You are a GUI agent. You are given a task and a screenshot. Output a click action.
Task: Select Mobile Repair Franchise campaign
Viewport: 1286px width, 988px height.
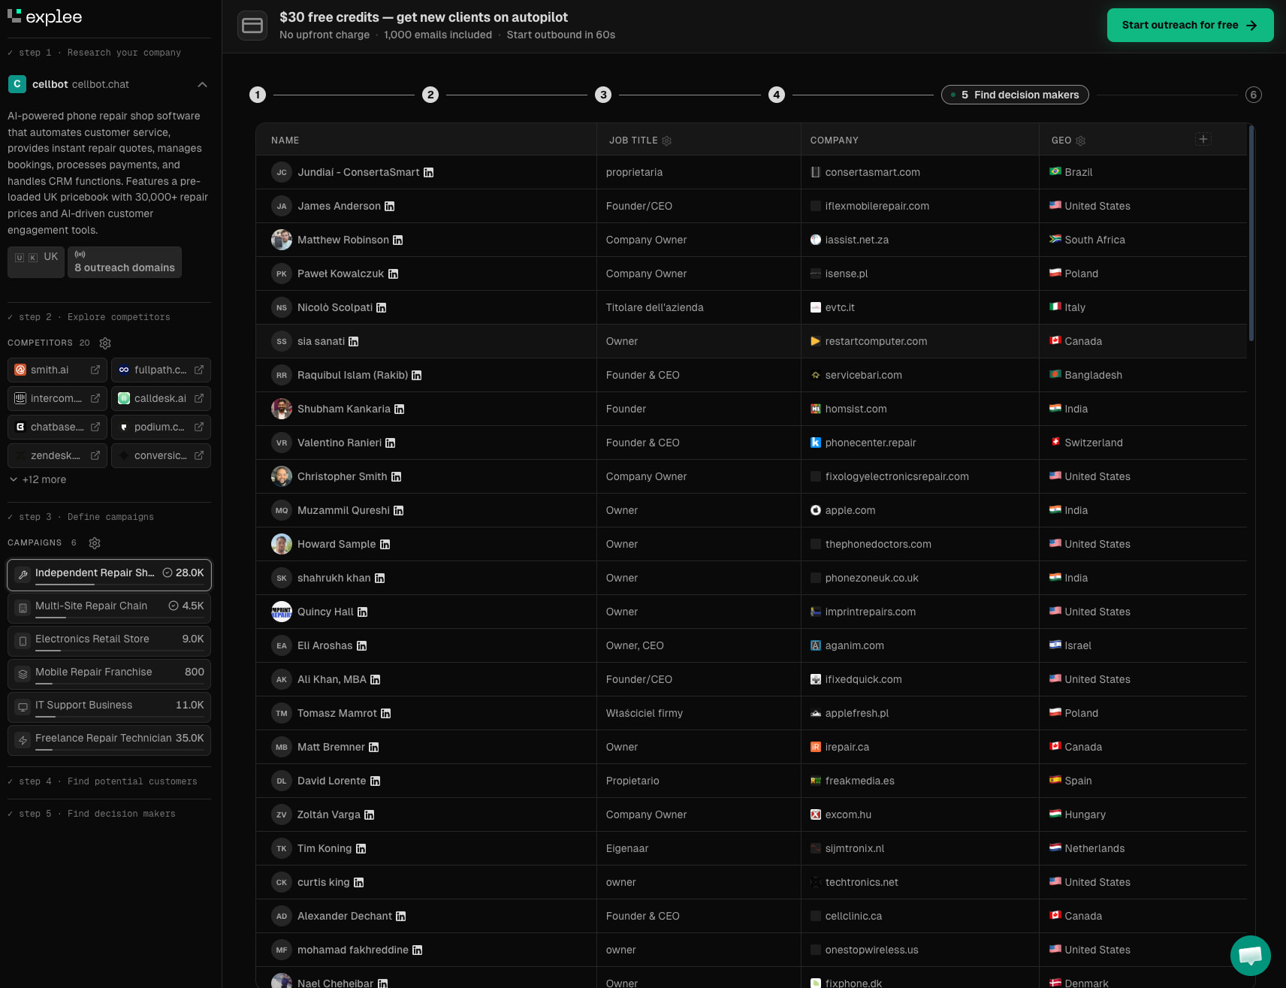click(110, 674)
